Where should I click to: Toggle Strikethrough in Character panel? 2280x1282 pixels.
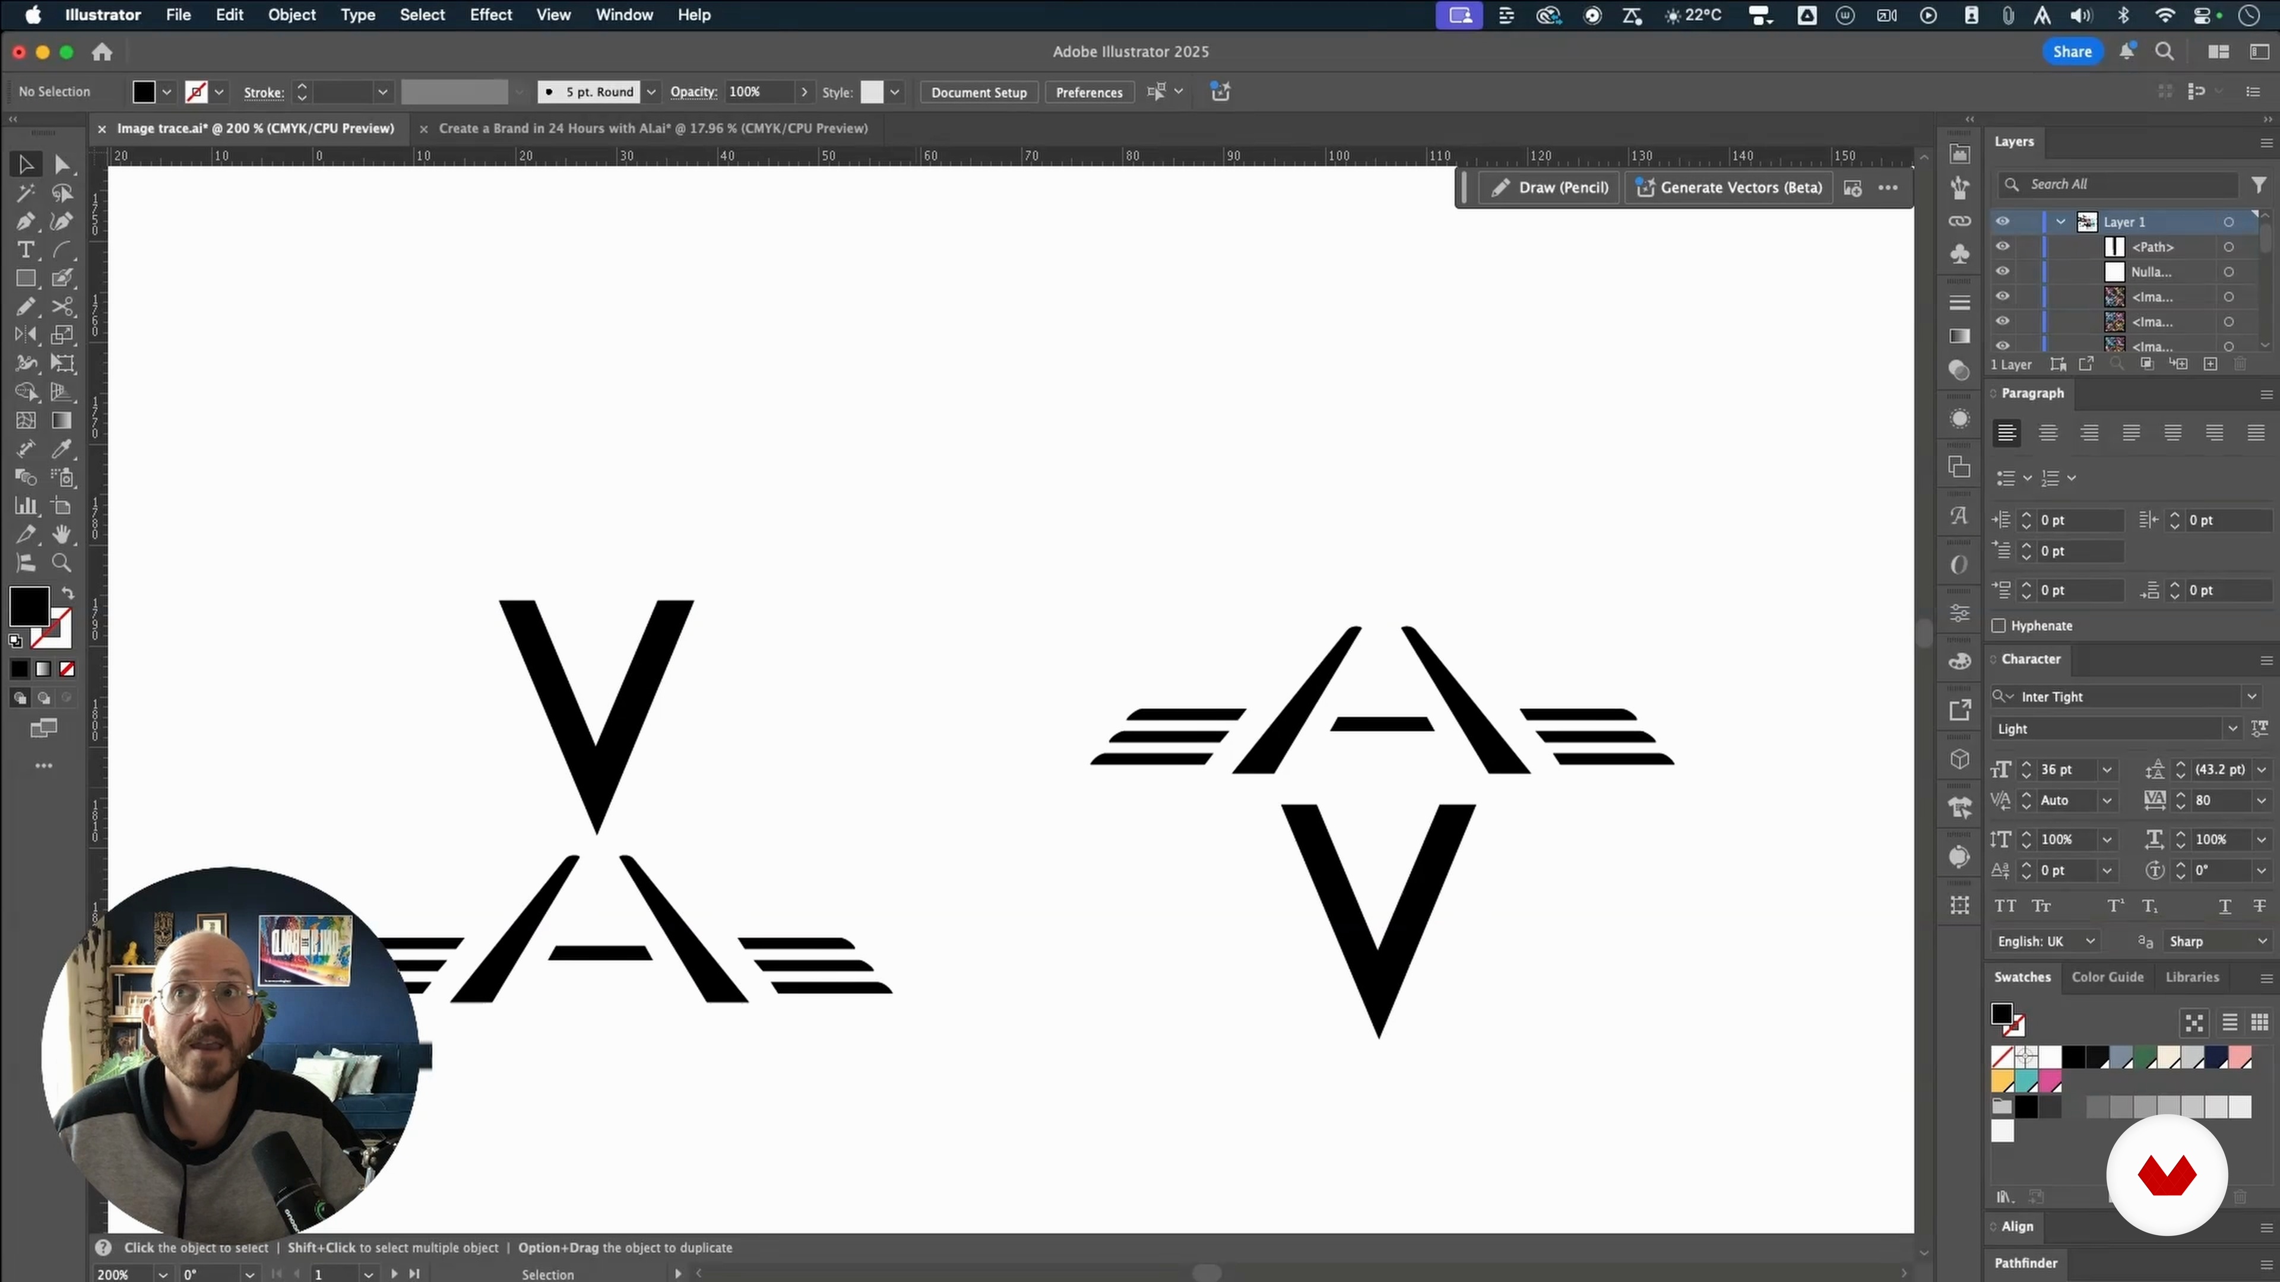(x=2260, y=906)
